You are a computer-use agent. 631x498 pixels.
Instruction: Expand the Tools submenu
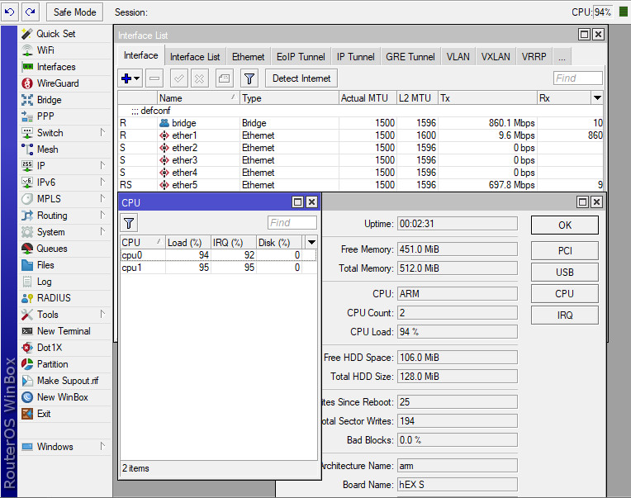coord(64,315)
